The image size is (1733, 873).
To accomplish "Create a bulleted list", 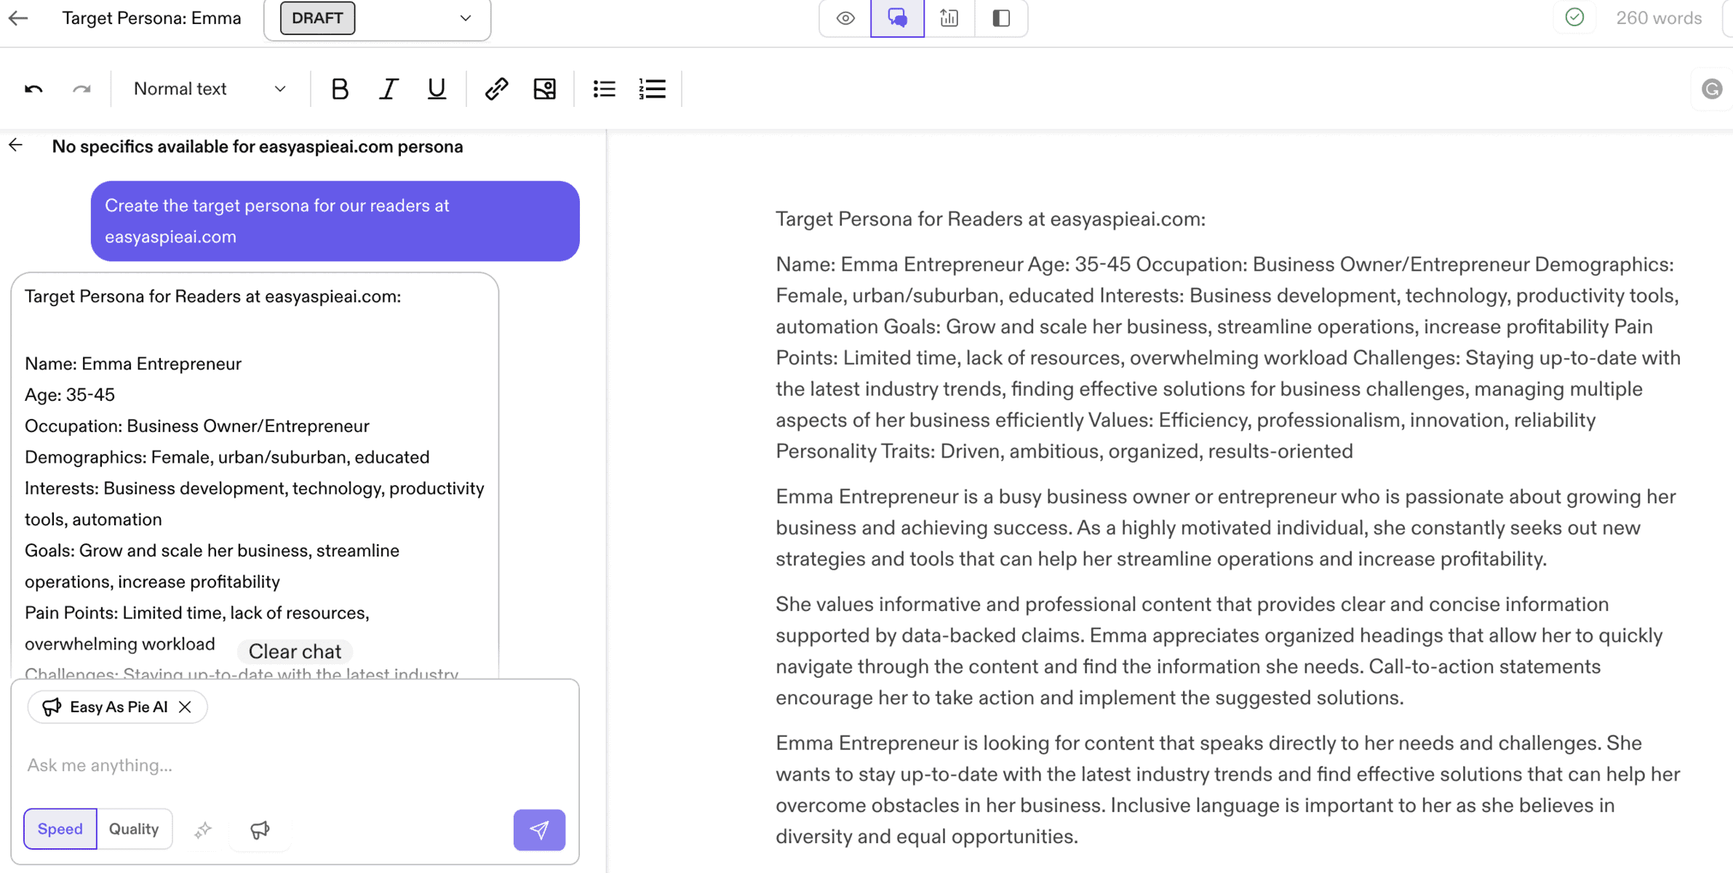I will [604, 89].
